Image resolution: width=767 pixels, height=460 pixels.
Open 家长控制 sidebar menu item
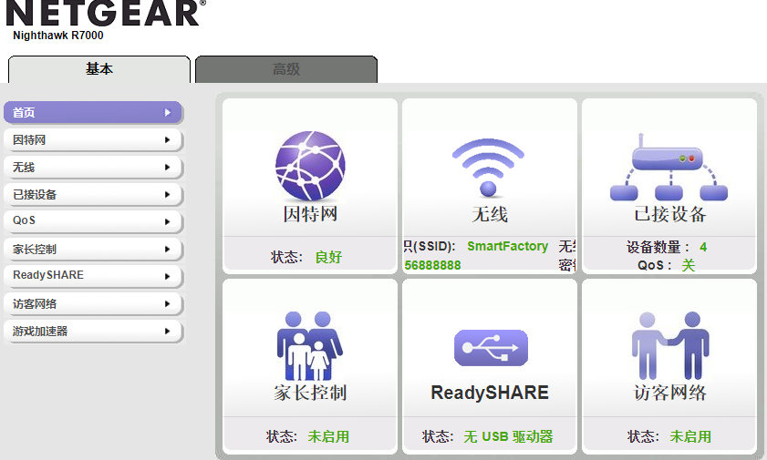(93, 249)
